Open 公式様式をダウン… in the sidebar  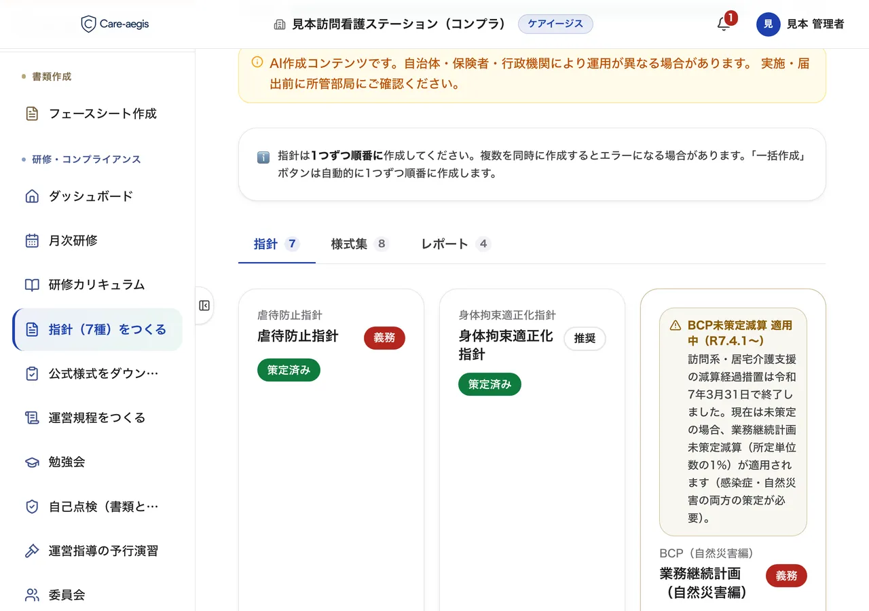click(x=97, y=373)
